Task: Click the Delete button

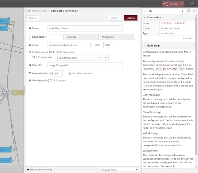Action: (x=33, y=18)
